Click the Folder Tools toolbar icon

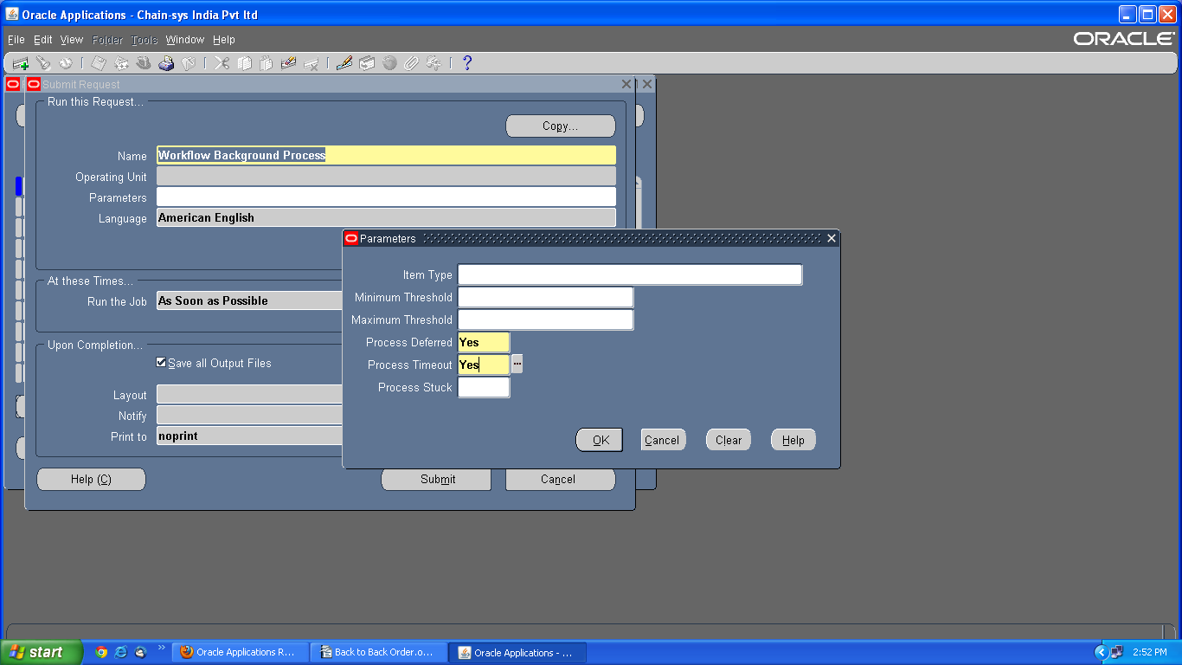[434, 63]
